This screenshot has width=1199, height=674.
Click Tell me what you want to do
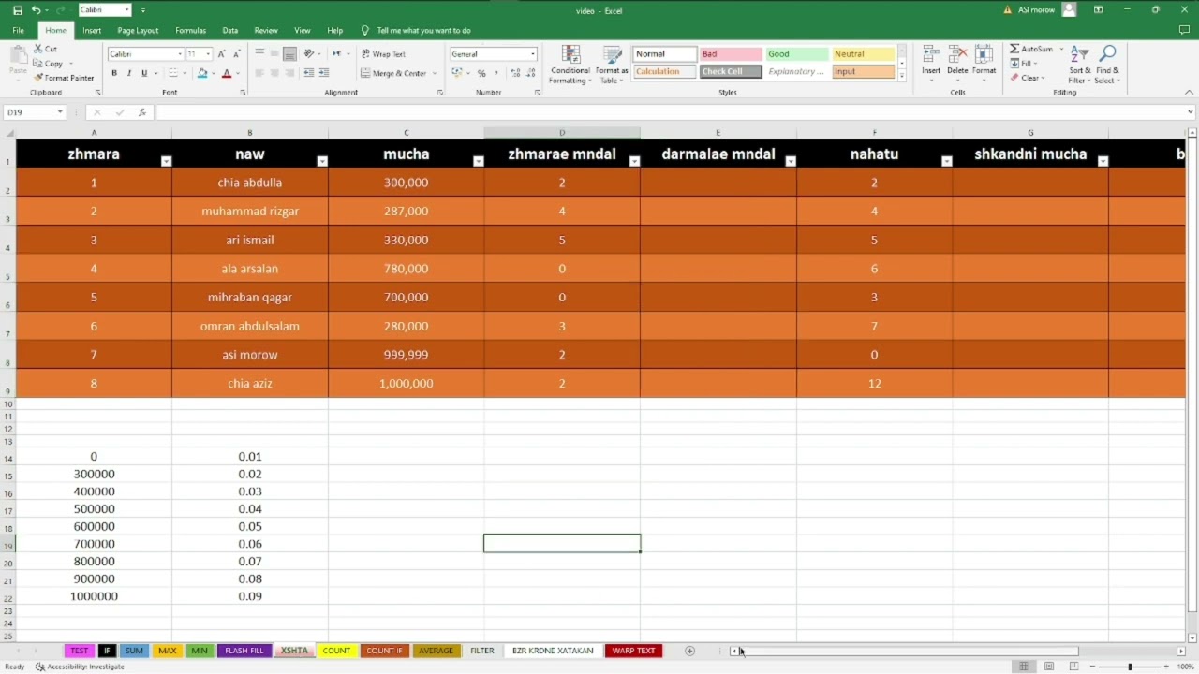(423, 30)
